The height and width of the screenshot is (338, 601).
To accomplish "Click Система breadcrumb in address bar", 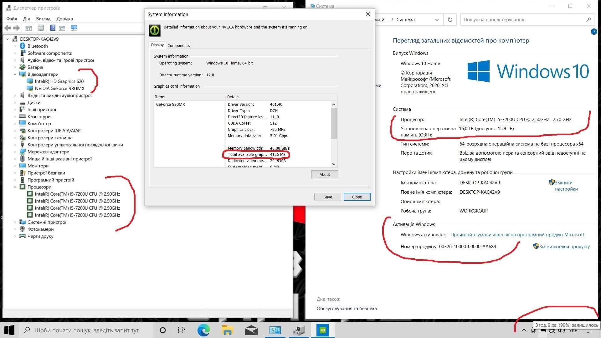I will point(405,20).
